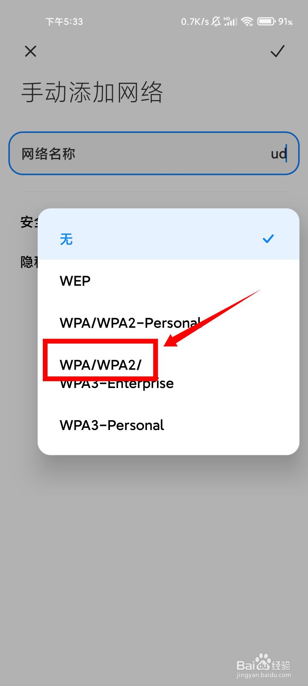Tap the 下午5:33 clock

(x=64, y=21)
